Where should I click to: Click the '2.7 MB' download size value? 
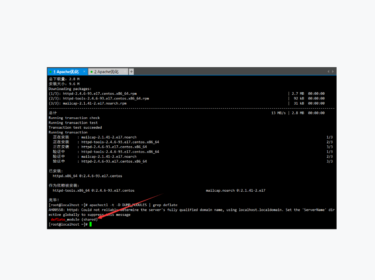(x=298, y=93)
